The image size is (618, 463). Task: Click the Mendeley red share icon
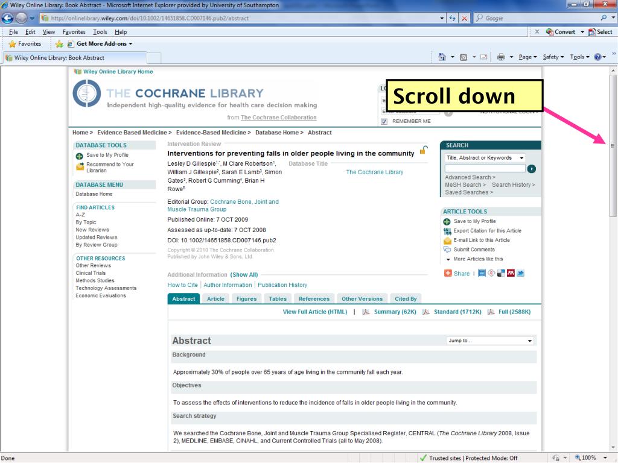tap(511, 273)
